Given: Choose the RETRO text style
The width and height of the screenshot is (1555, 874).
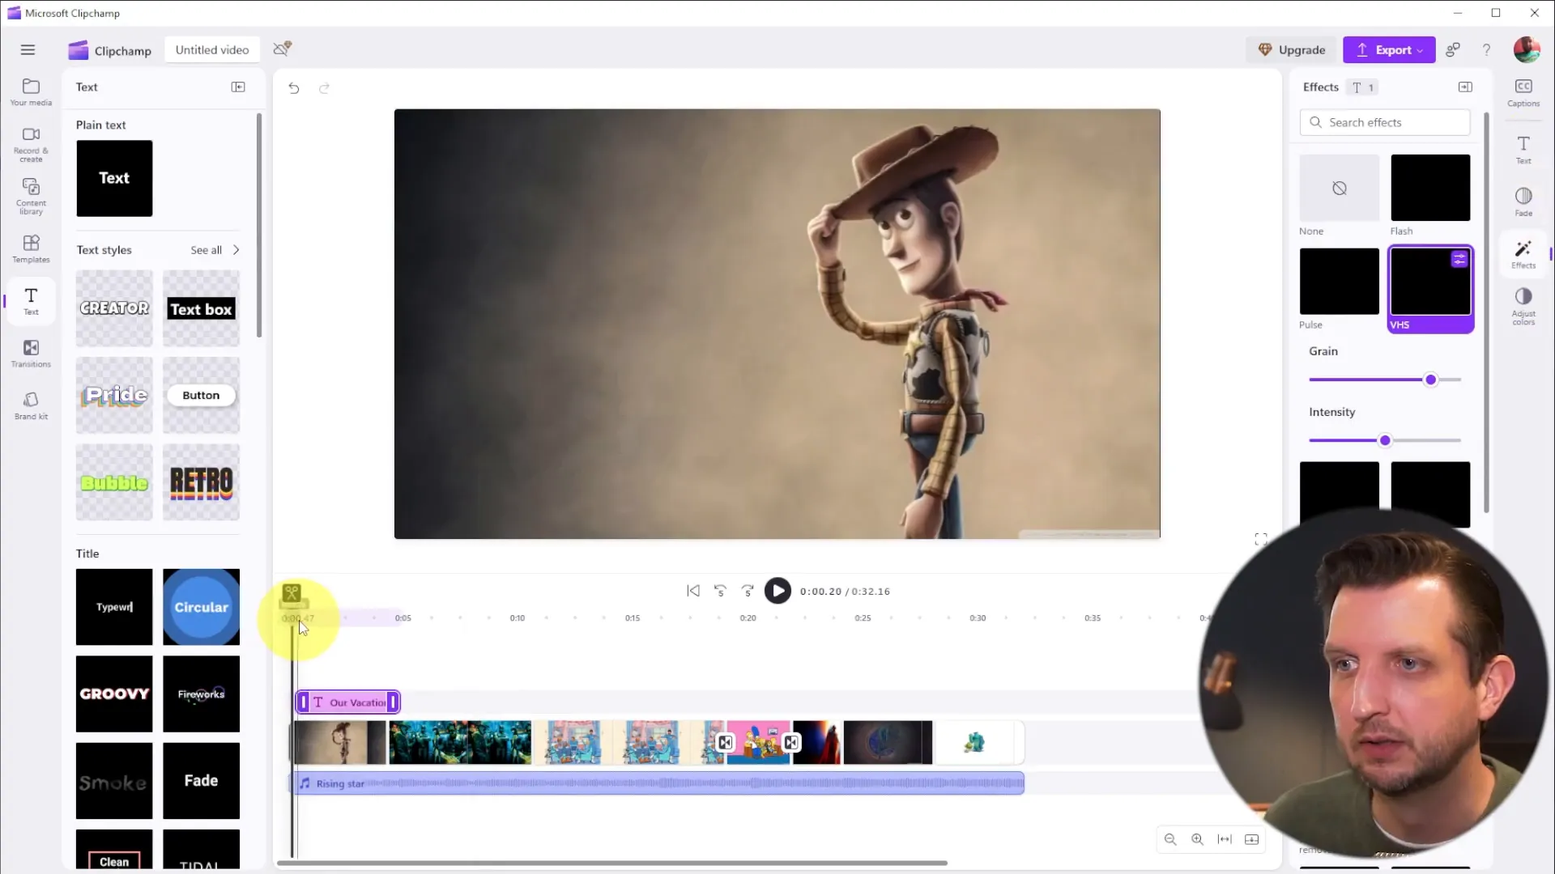Looking at the screenshot, I should [201, 482].
